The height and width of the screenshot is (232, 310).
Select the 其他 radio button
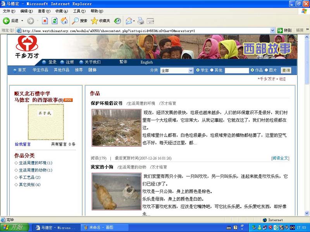212,70
